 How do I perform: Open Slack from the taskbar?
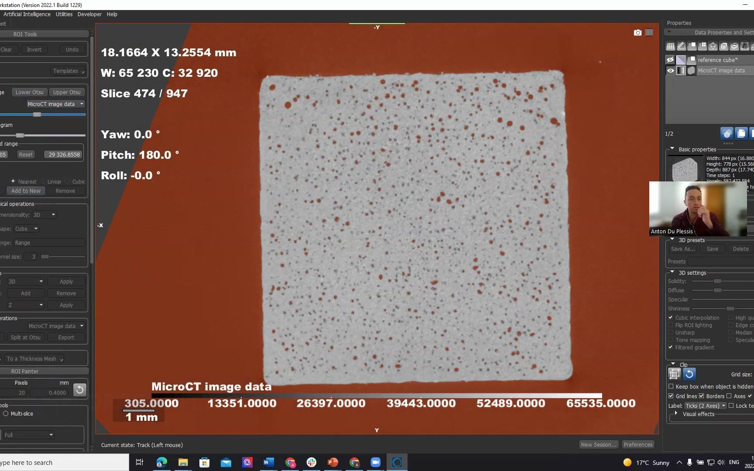coord(311,462)
